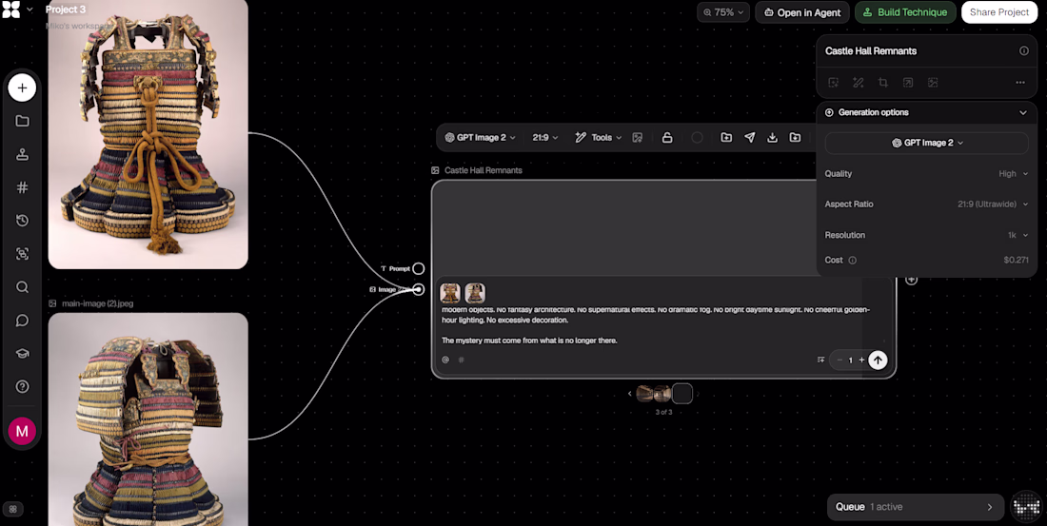The width and height of the screenshot is (1047, 526).
Task: Open the three-dots more menu in panel
Action: [x=1020, y=83]
